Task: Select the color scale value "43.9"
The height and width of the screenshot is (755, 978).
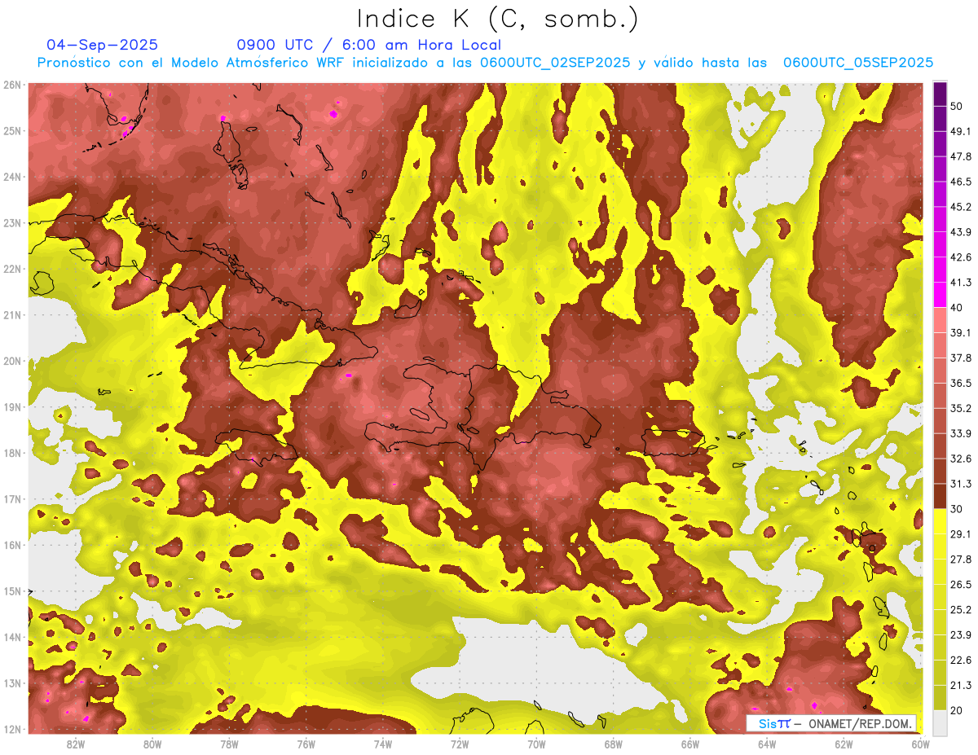Action: [x=961, y=232]
